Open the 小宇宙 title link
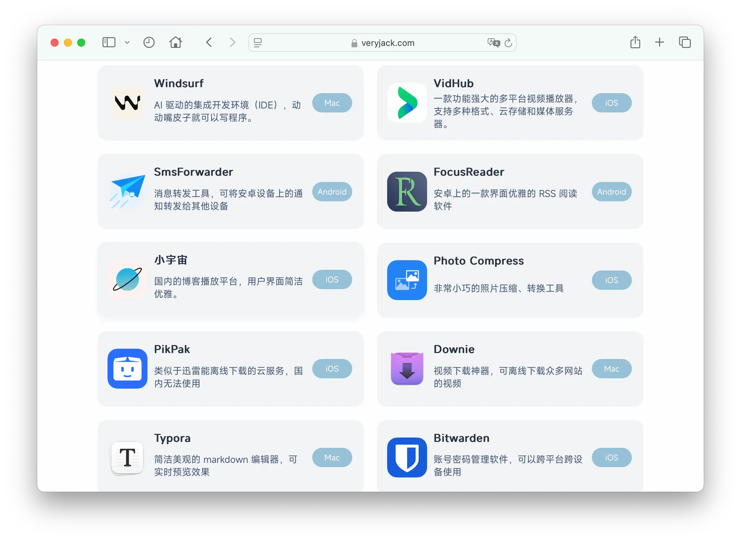Image resolution: width=741 pixels, height=541 pixels. point(171,260)
